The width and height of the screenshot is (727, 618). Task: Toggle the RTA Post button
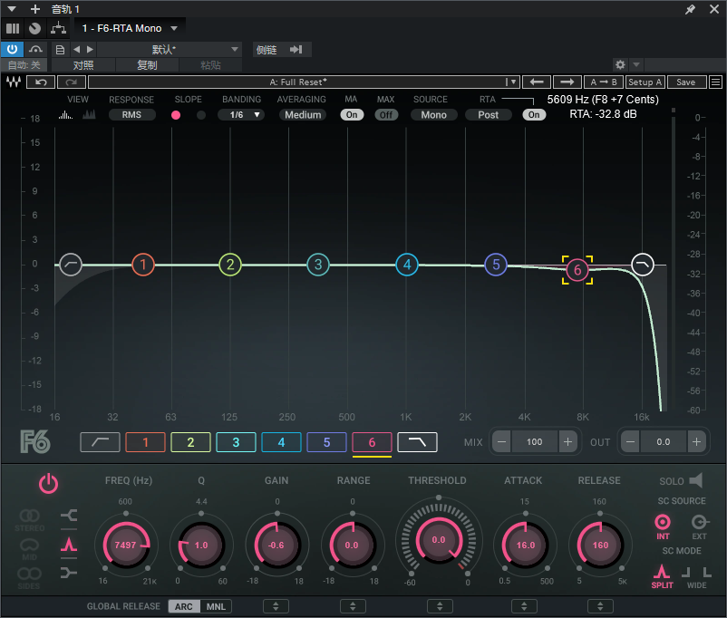[x=489, y=114]
